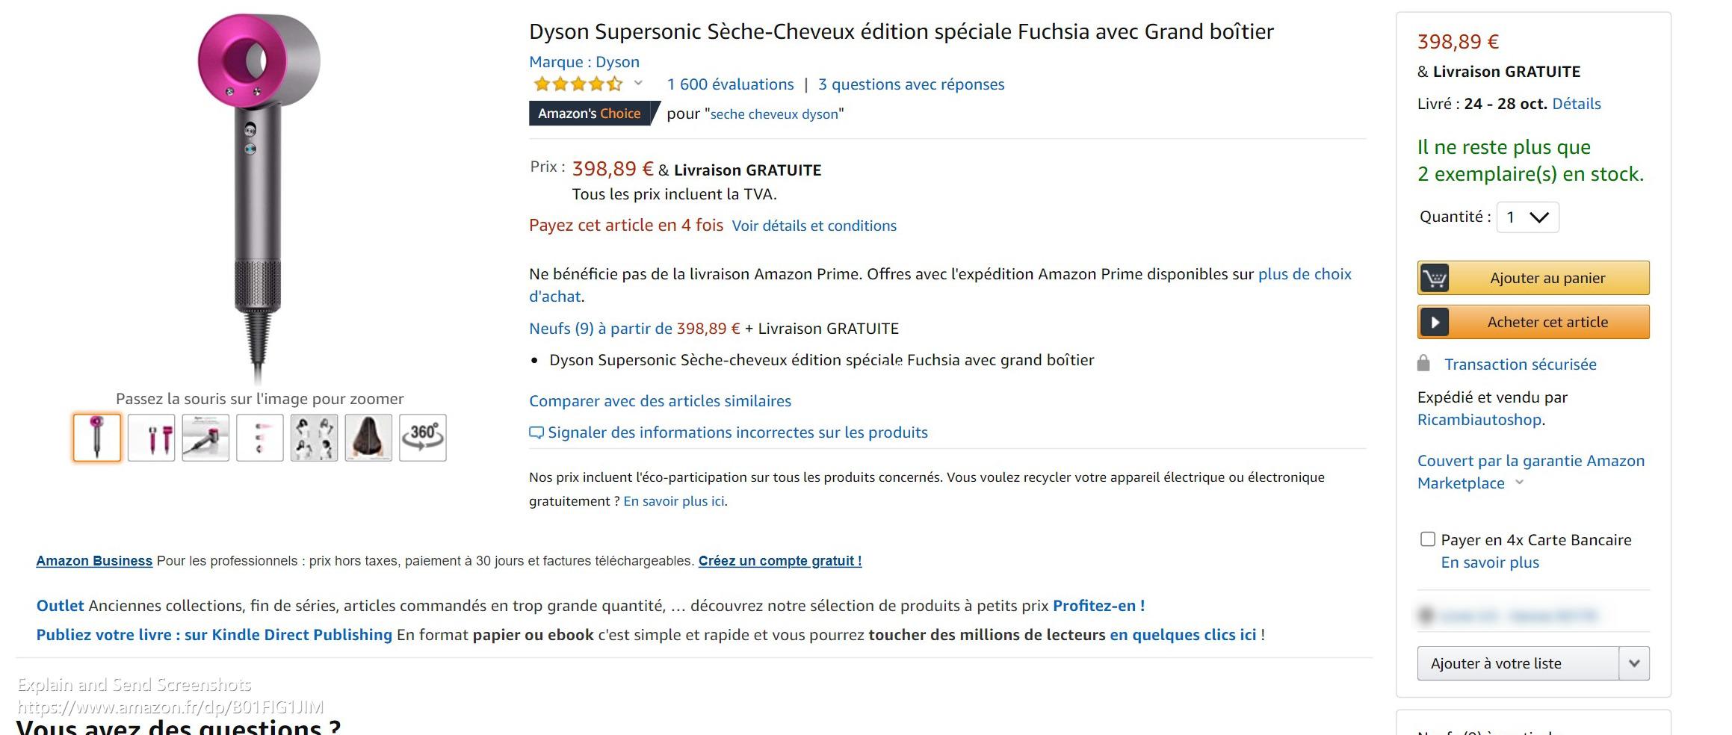Image resolution: width=1732 pixels, height=735 pixels.
Task: Click the Ajouter au panier button
Action: pyautogui.click(x=1533, y=278)
